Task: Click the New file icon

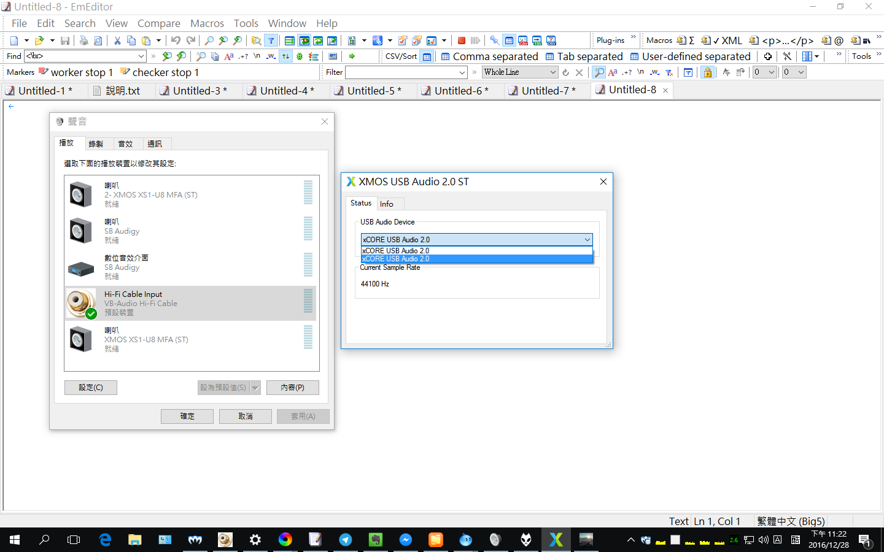Action: 14,40
